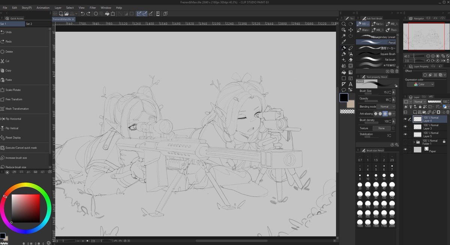Select the Eraser tool

(x=351, y=60)
